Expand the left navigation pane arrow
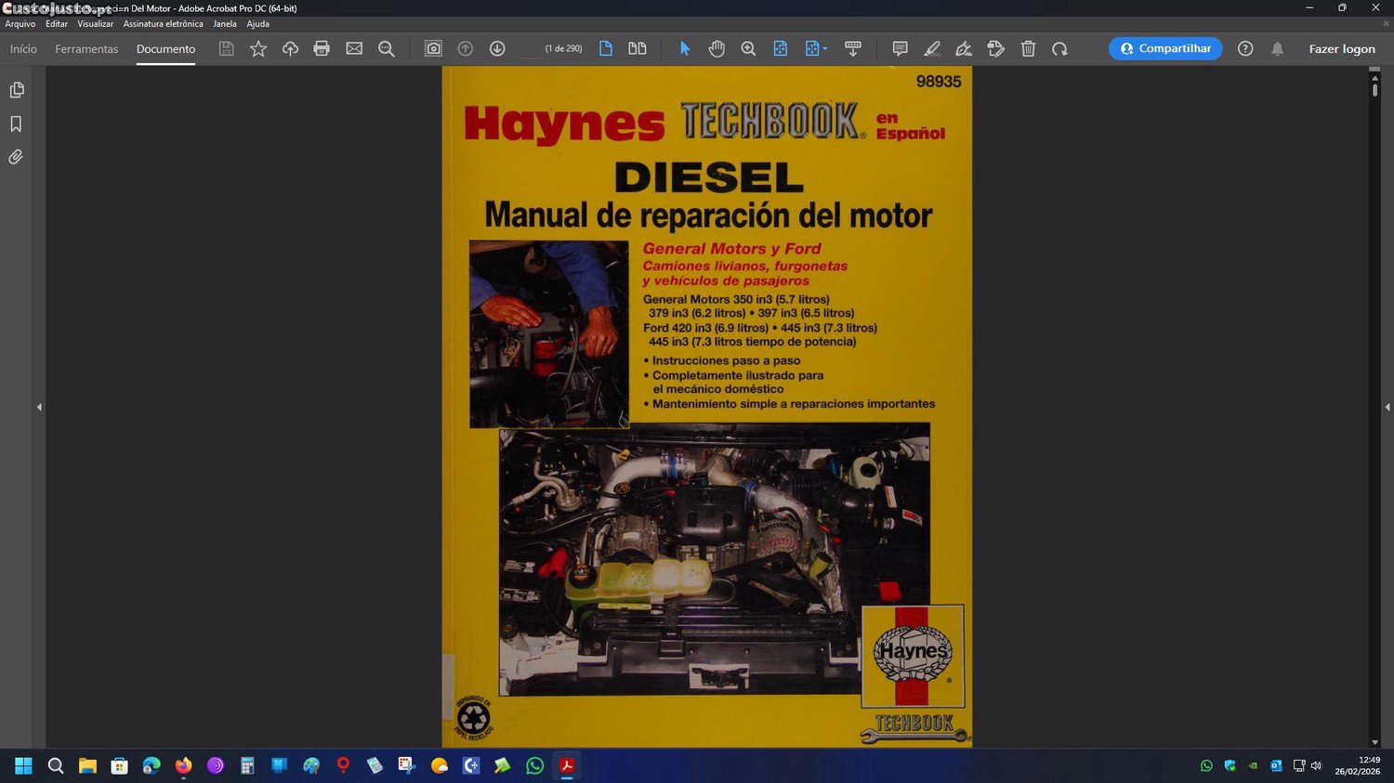 39,407
